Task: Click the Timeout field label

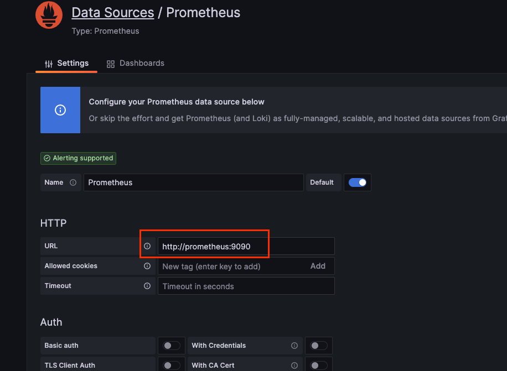Action: [58, 286]
